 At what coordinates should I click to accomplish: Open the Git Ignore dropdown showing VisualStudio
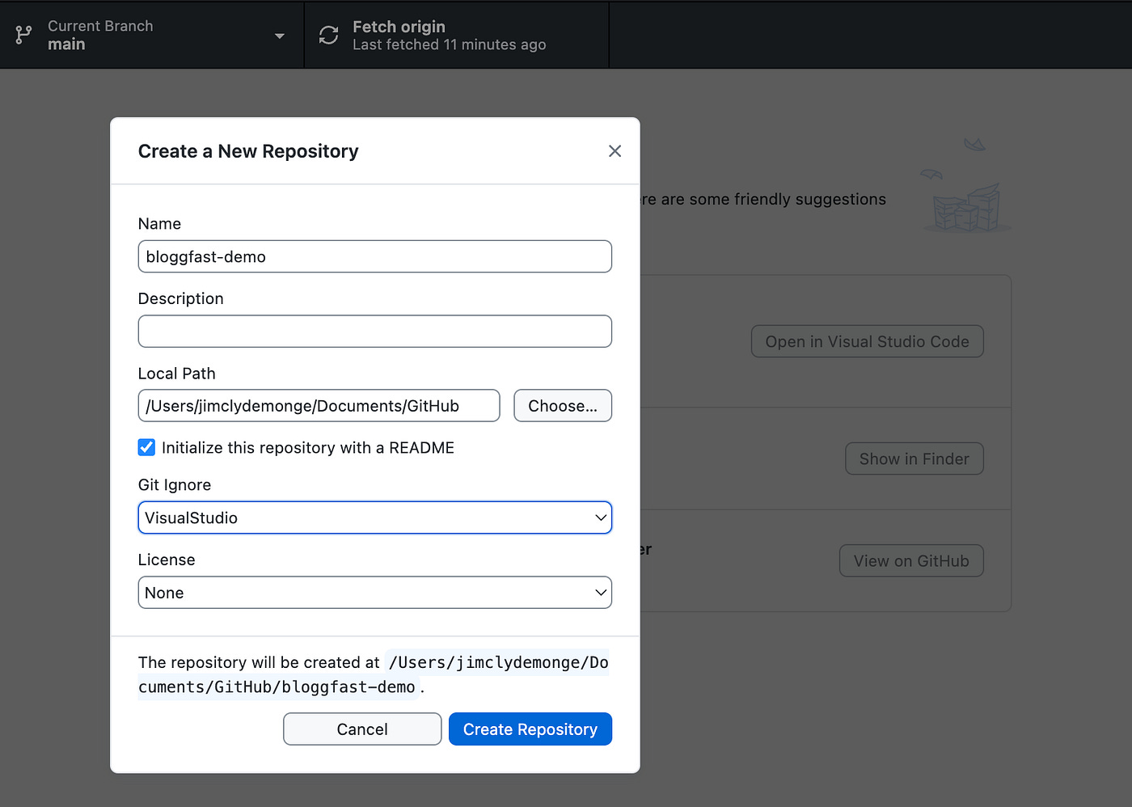point(374,518)
